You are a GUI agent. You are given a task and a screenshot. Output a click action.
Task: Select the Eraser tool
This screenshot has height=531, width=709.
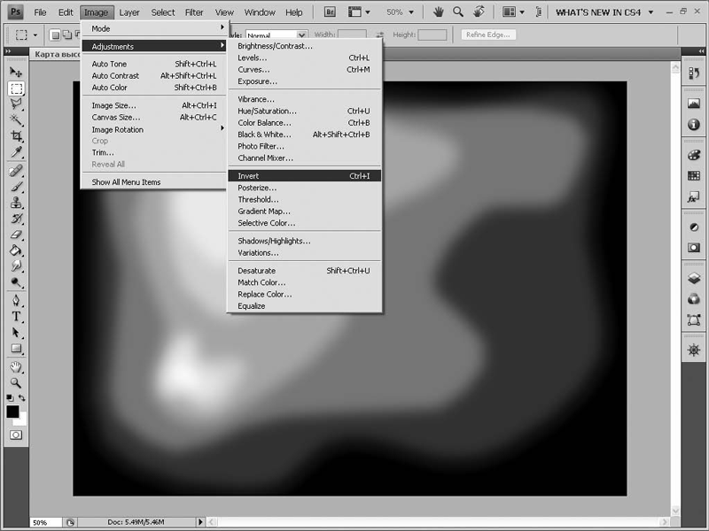(x=16, y=235)
